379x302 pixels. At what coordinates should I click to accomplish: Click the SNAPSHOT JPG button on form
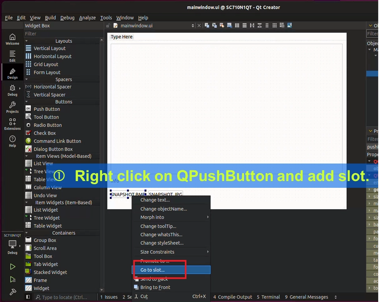click(x=166, y=194)
